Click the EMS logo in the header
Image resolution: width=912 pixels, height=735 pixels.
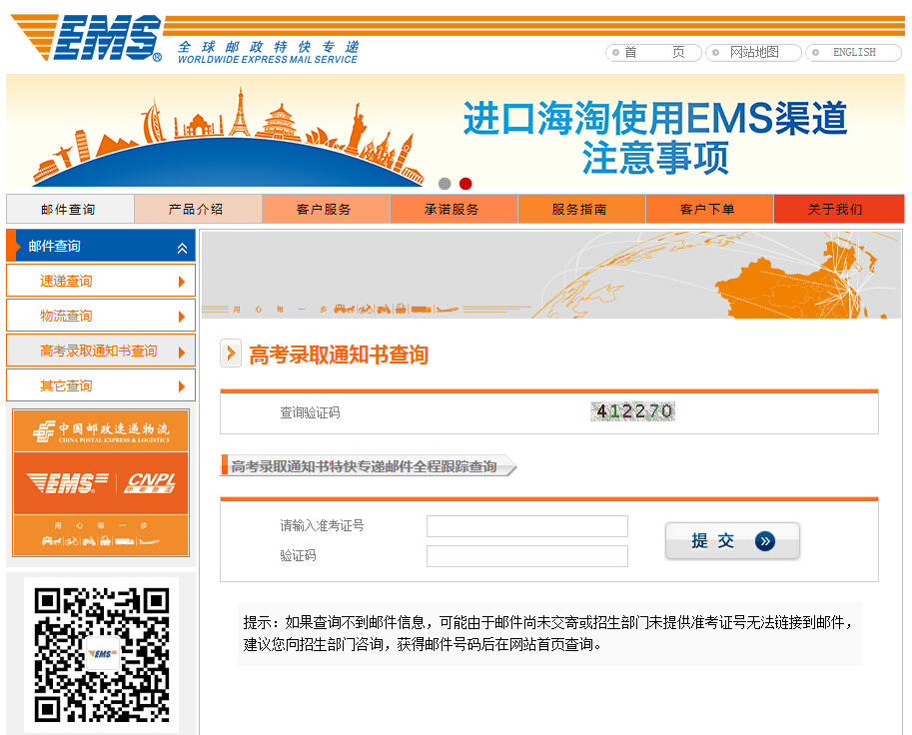86,38
